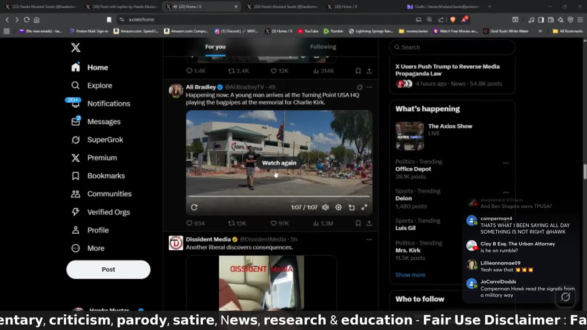Image resolution: width=587 pixels, height=330 pixels.
Task: Switch to the Following tab
Action: tap(323, 47)
